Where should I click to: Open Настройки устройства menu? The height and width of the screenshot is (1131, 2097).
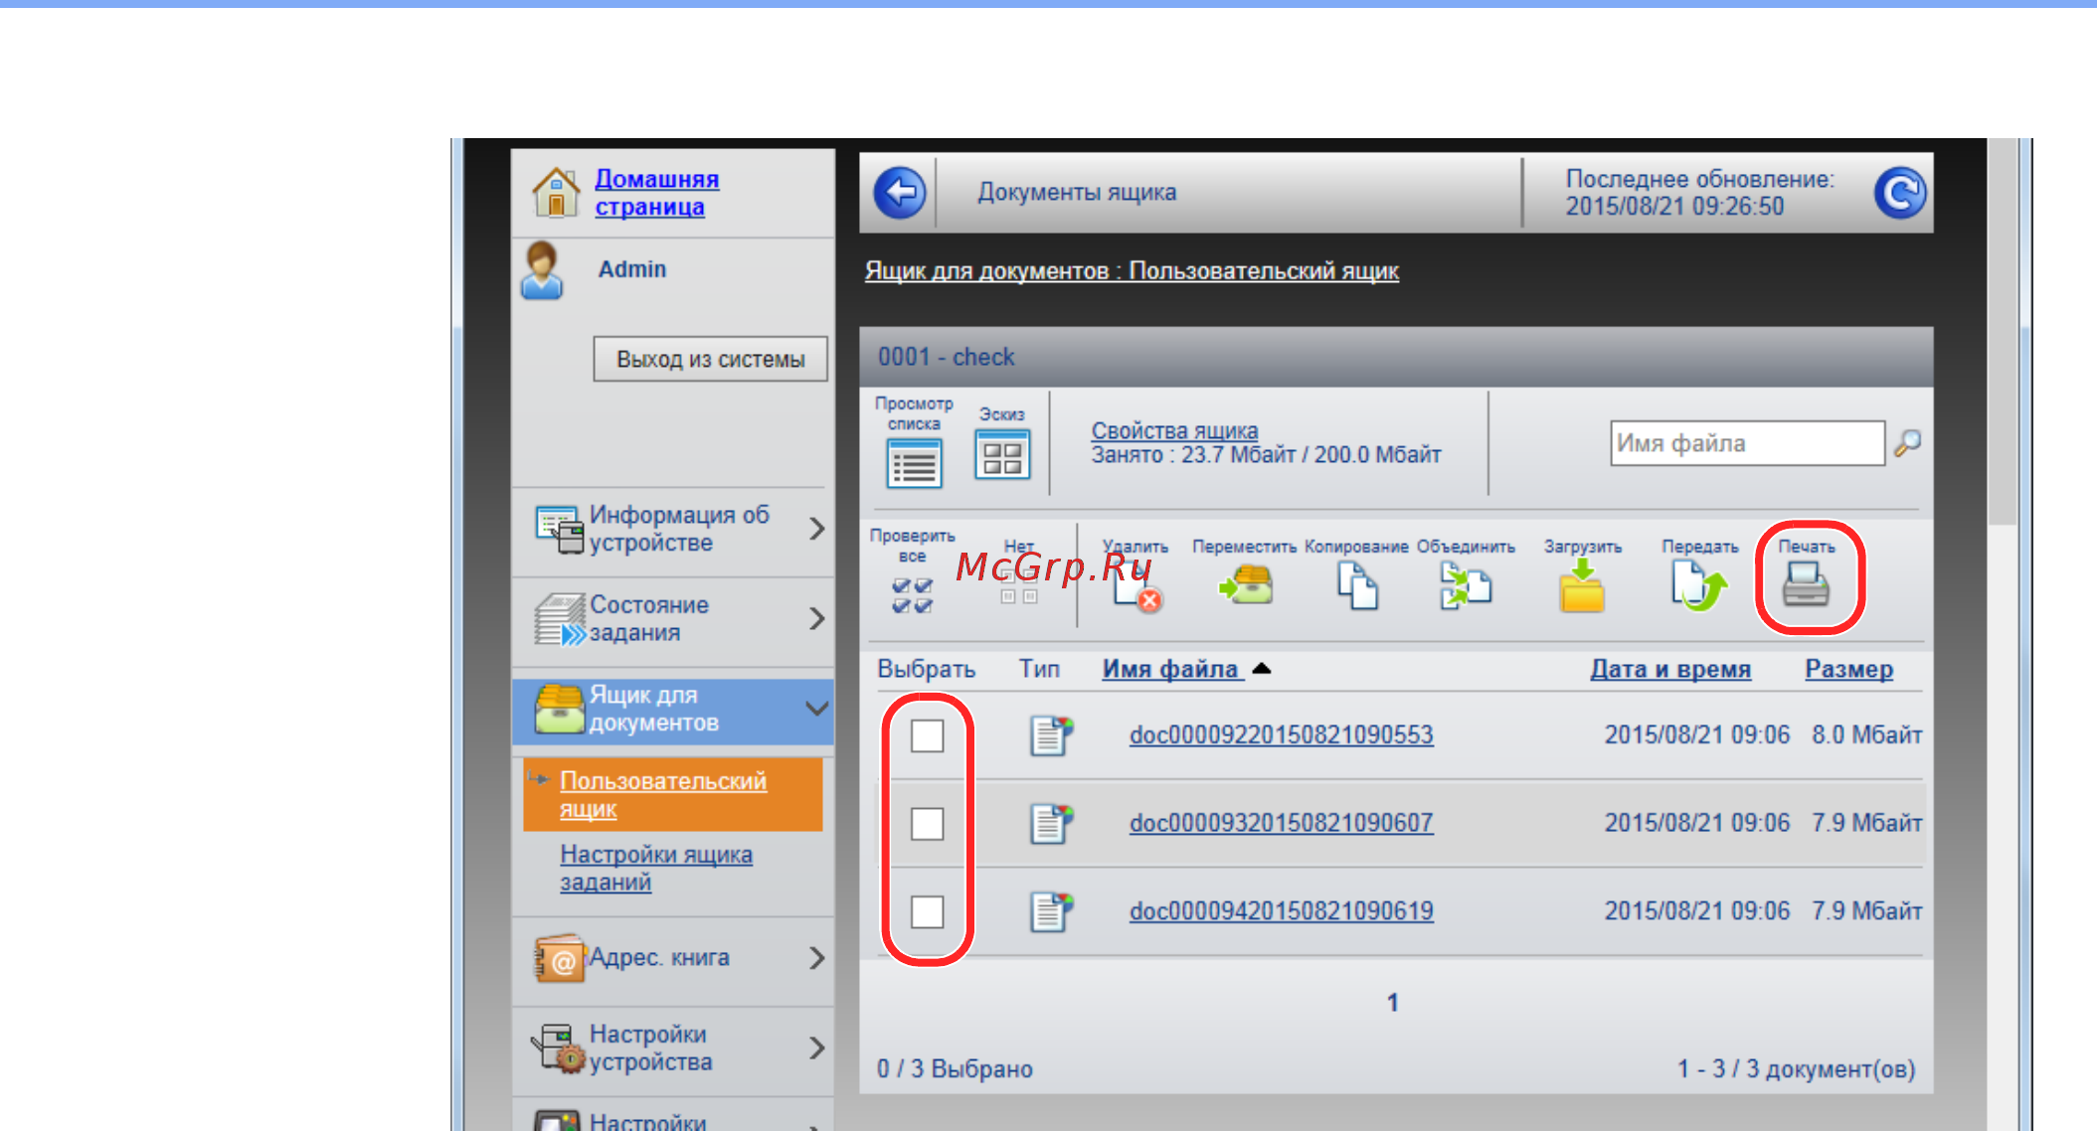point(673,1049)
